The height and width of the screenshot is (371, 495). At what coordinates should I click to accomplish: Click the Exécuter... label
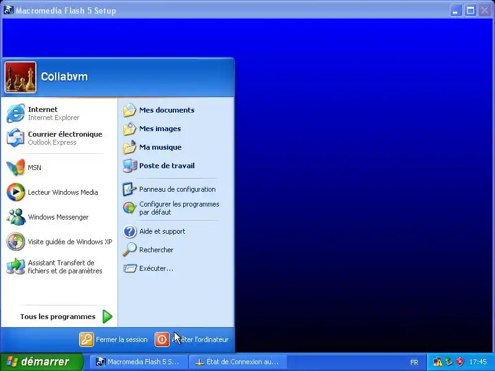[157, 268]
